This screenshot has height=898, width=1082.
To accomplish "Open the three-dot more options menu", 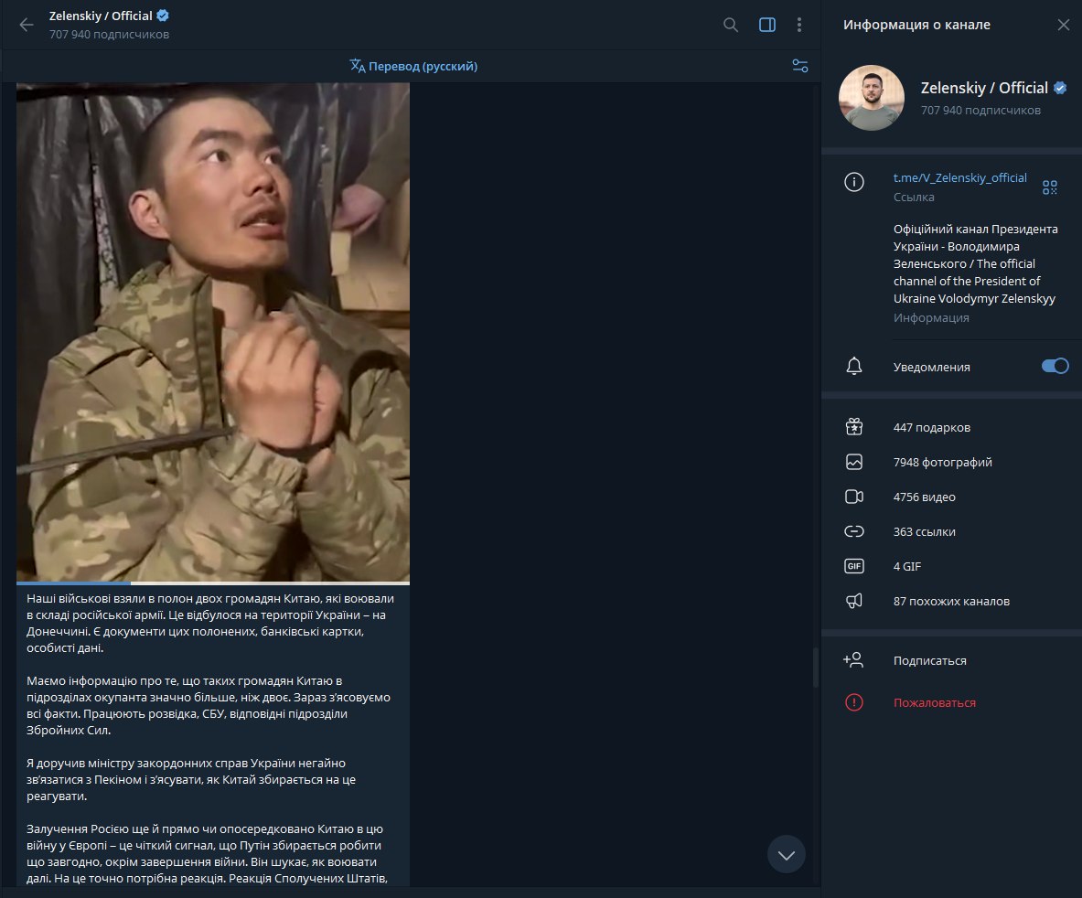I will (x=800, y=25).
